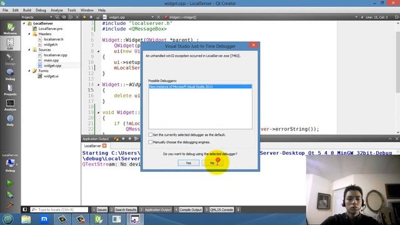Go forward in editor navigation history
This screenshot has height=225, width=400.
click(91, 17)
